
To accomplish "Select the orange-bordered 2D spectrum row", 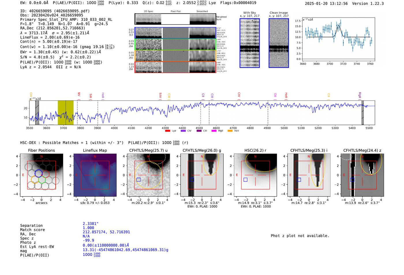I will (x=175, y=56).
